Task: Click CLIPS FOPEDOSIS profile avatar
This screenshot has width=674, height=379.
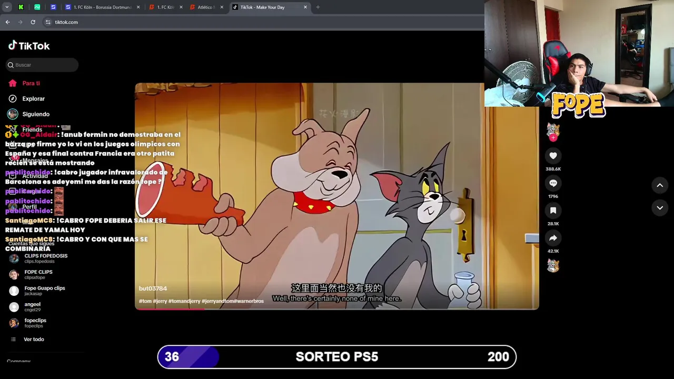Action: [14, 258]
